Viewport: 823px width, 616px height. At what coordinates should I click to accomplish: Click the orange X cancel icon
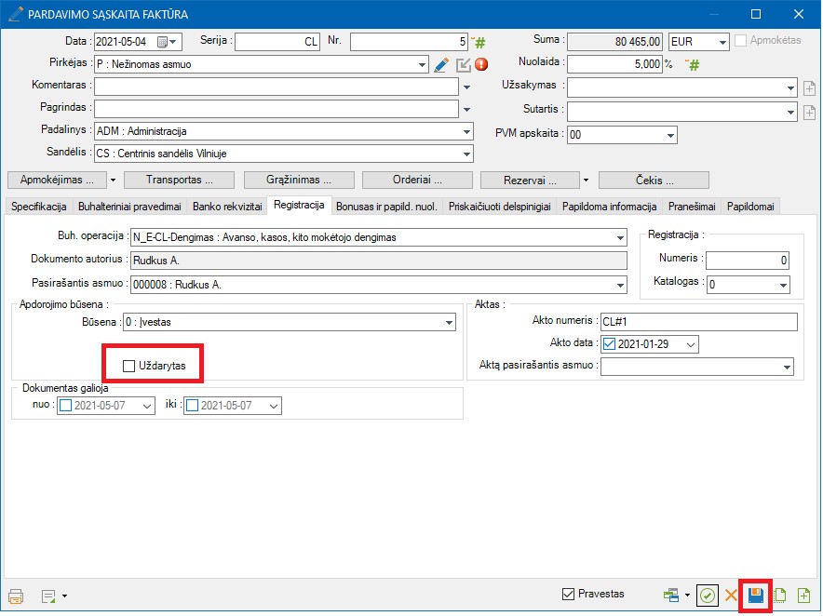(731, 596)
